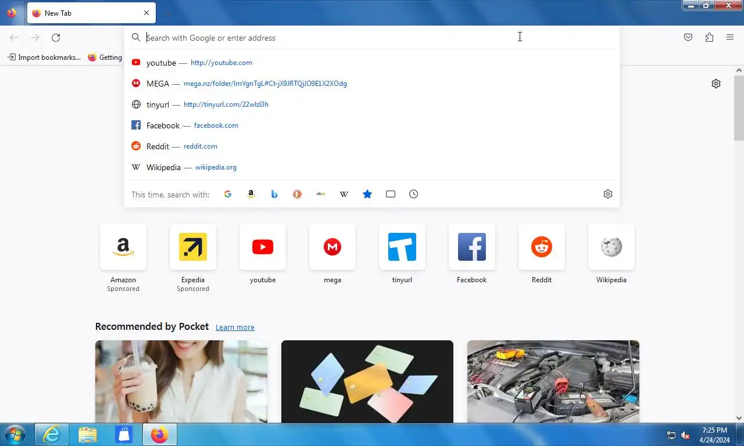Image resolution: width=744 pixels, height=446 pixels.
Task: Select Facebook suggestion facebook.com
Action: (x=372, y=125)
